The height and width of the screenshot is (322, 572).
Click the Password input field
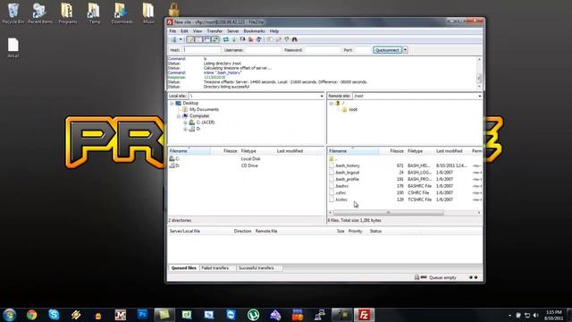323,50
